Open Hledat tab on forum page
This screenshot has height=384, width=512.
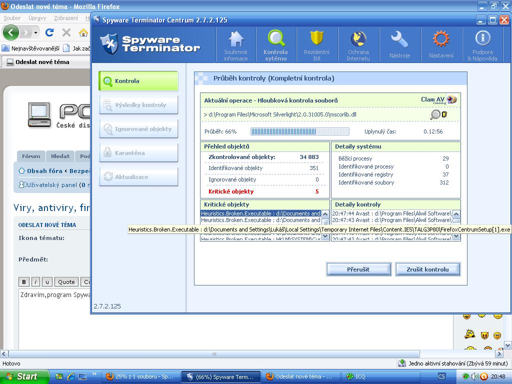pyautogui.click(x=60, y=156)
